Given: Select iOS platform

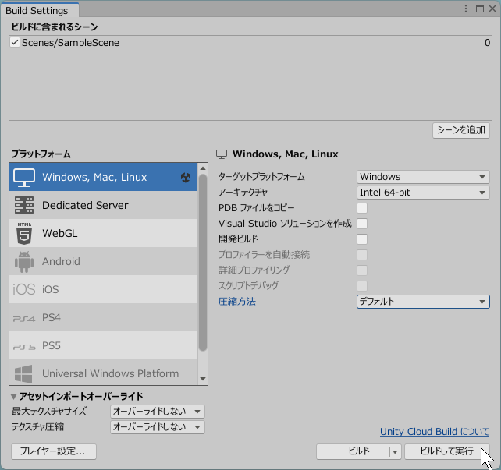Looking at the screenshot, I should (103, 289).
